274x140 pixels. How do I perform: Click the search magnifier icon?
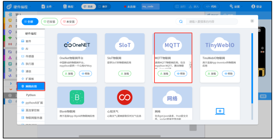click(181, 22)
